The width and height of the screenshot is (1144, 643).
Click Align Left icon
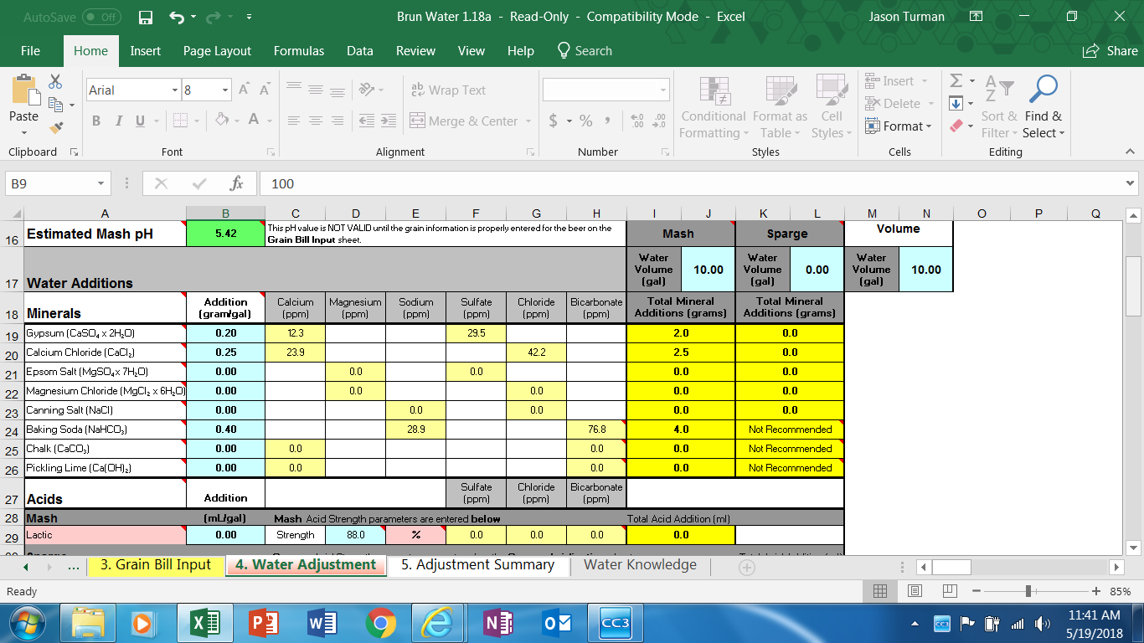point(293,121)
